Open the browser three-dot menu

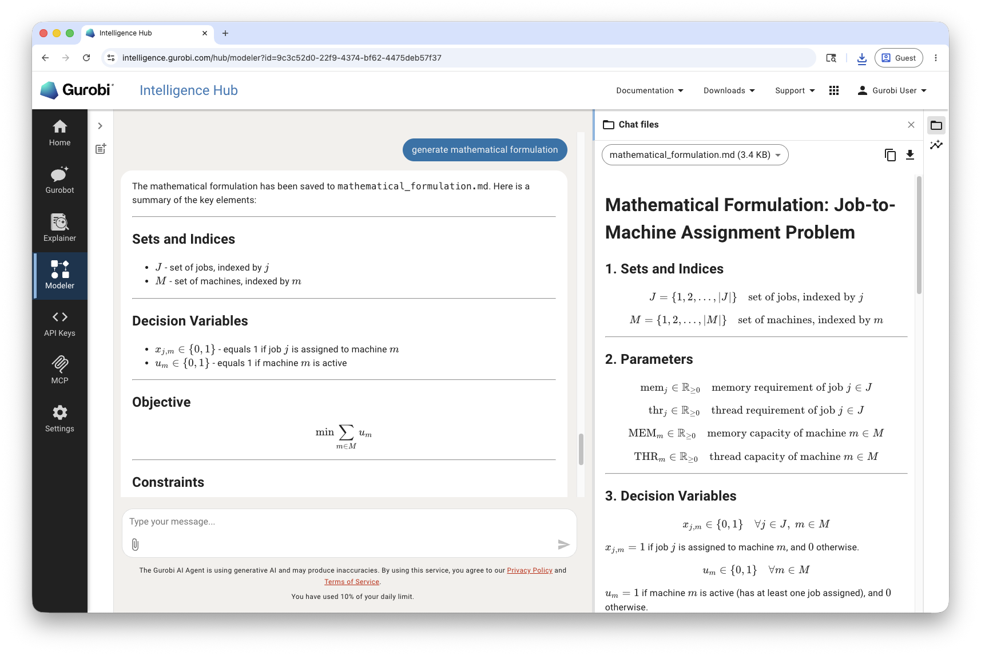coord(936,58)
